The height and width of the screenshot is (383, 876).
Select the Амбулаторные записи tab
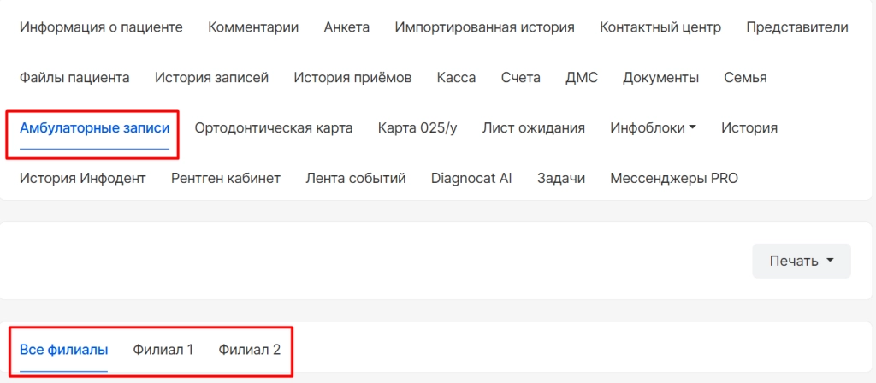pos(94,128)
